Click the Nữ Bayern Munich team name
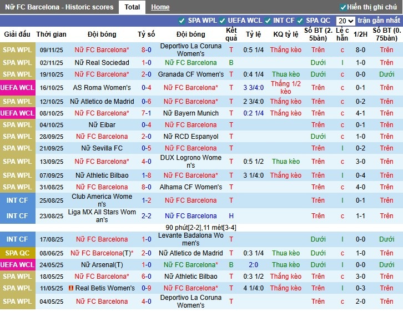 (190, 113)
